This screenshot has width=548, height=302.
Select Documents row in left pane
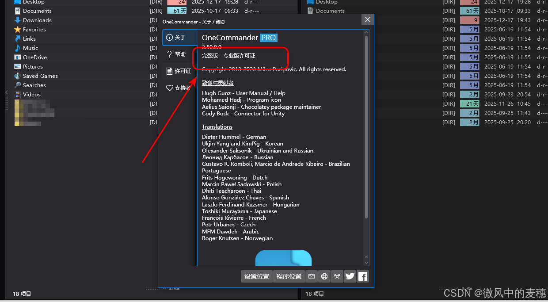155,11
